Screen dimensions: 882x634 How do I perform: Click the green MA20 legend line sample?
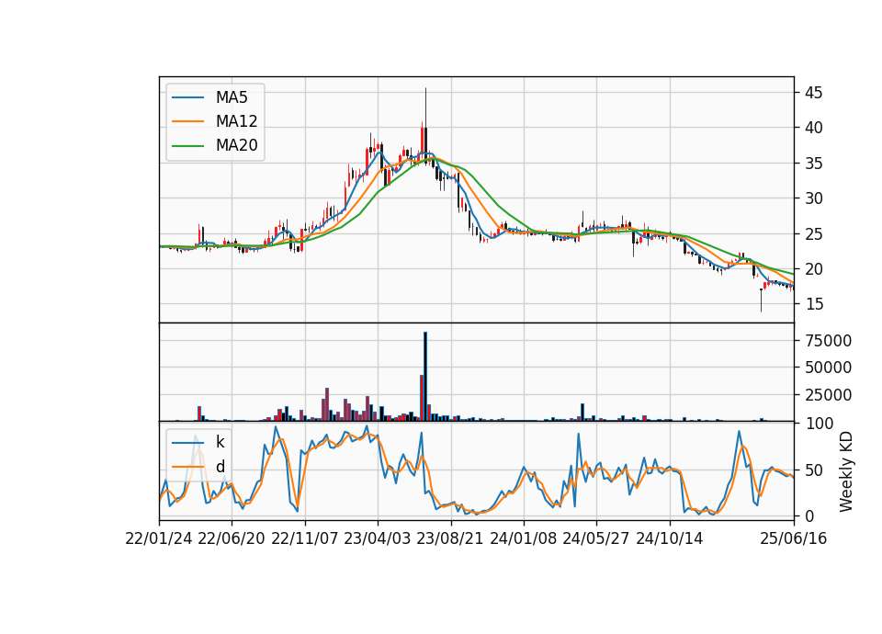[187, 145]
